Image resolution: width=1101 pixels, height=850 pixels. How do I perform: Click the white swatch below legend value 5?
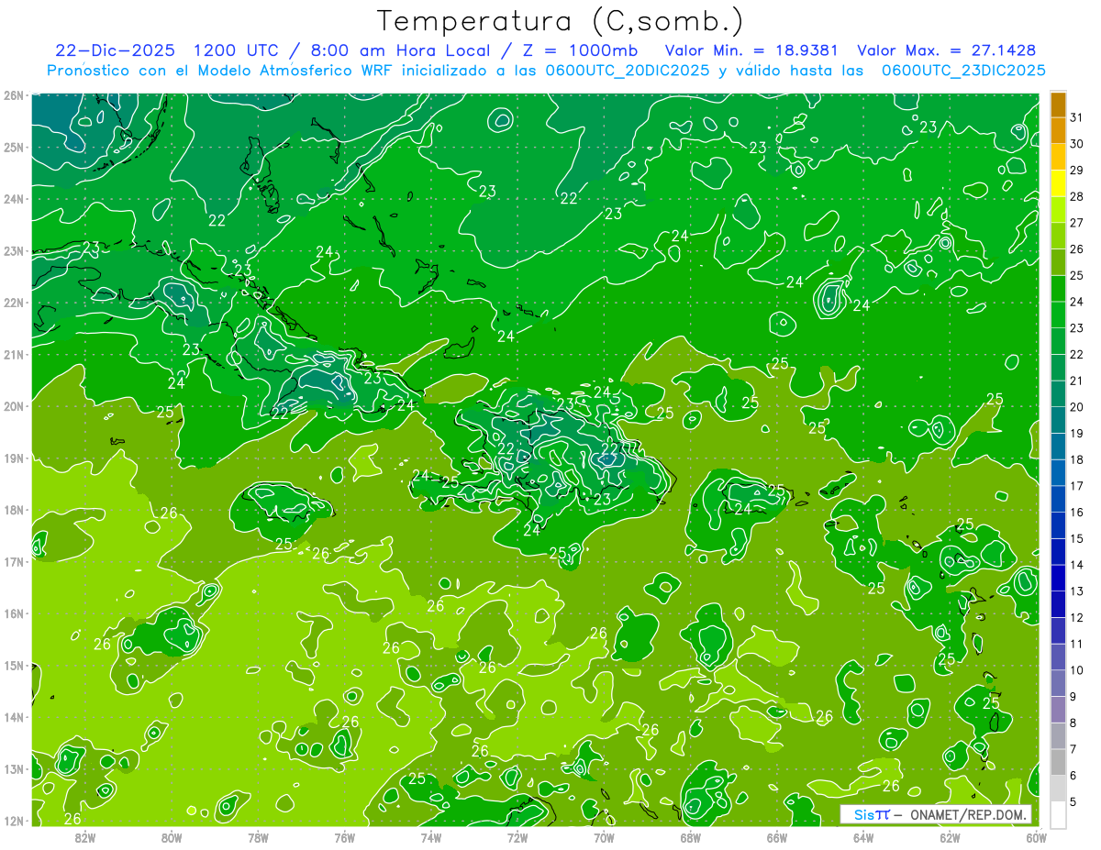(x=1058, y=814)
